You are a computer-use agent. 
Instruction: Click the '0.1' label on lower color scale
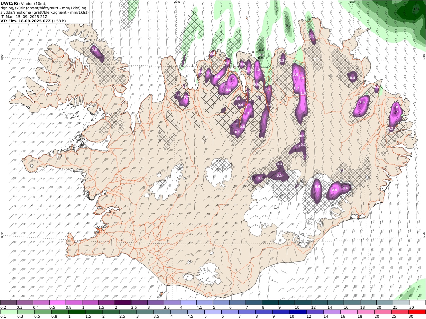click(x=3, y=316)
